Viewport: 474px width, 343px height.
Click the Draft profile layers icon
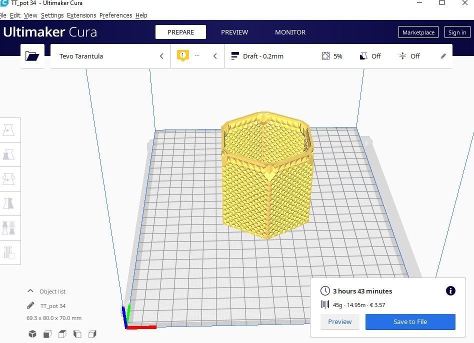click(235, 56)
